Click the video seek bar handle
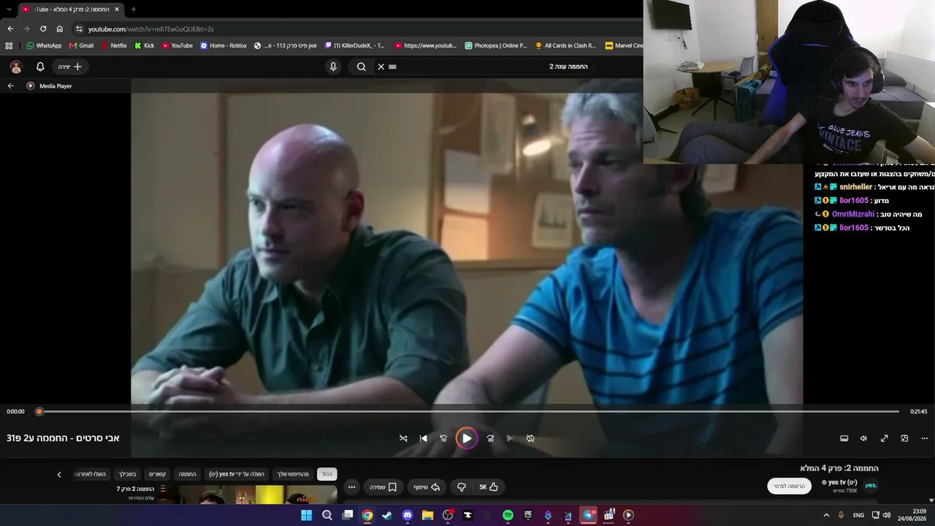This screenshot has width=935, height=526. 39,411
